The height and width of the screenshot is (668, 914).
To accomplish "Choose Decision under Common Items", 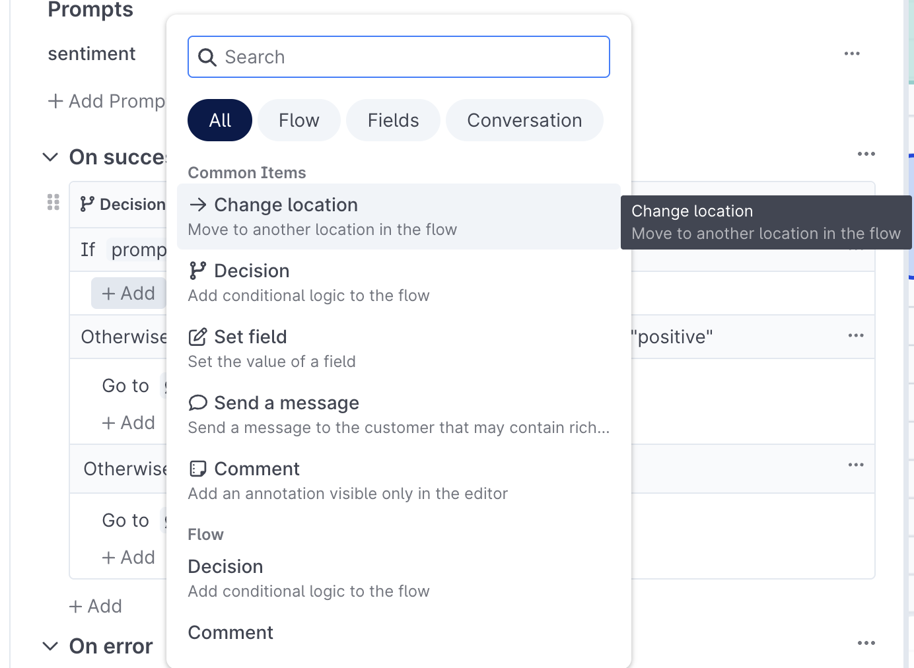I will point(399,283).
